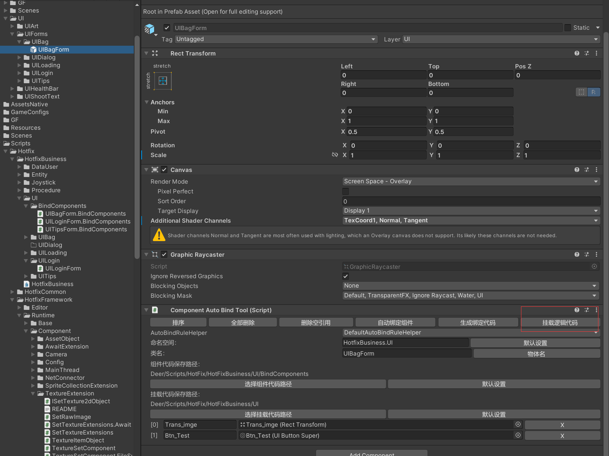This screenshot has width=609, height=456.
Task: Collapse the Rect Transform component foldout
Action: (146, 53)
